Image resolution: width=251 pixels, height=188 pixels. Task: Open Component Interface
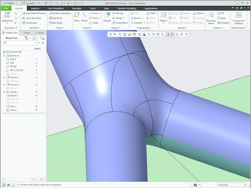[239, 18]
